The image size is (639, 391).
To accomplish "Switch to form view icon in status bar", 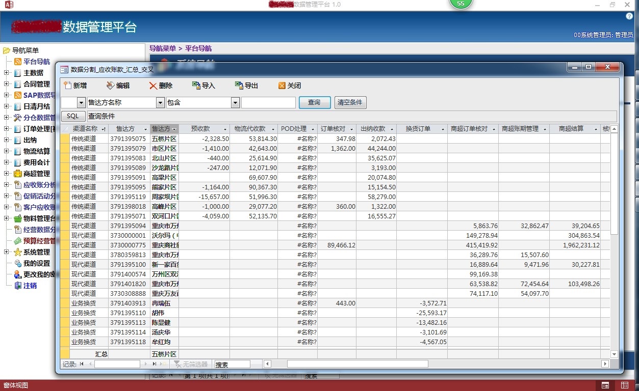I will tap(605, 385).
